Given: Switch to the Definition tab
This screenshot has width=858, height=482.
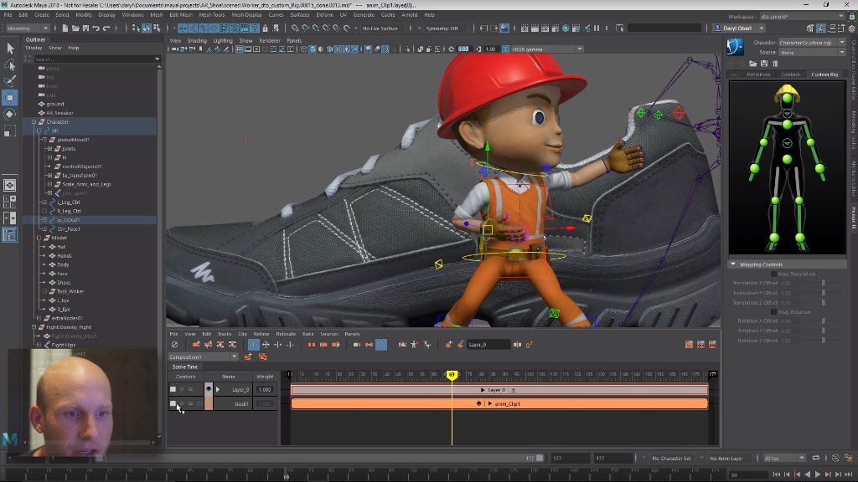Looking at the screenshot, I should [758, 74].
